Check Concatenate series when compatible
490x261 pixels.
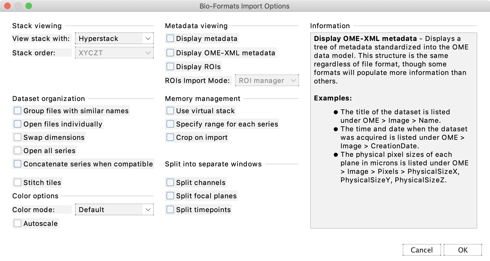17,164
